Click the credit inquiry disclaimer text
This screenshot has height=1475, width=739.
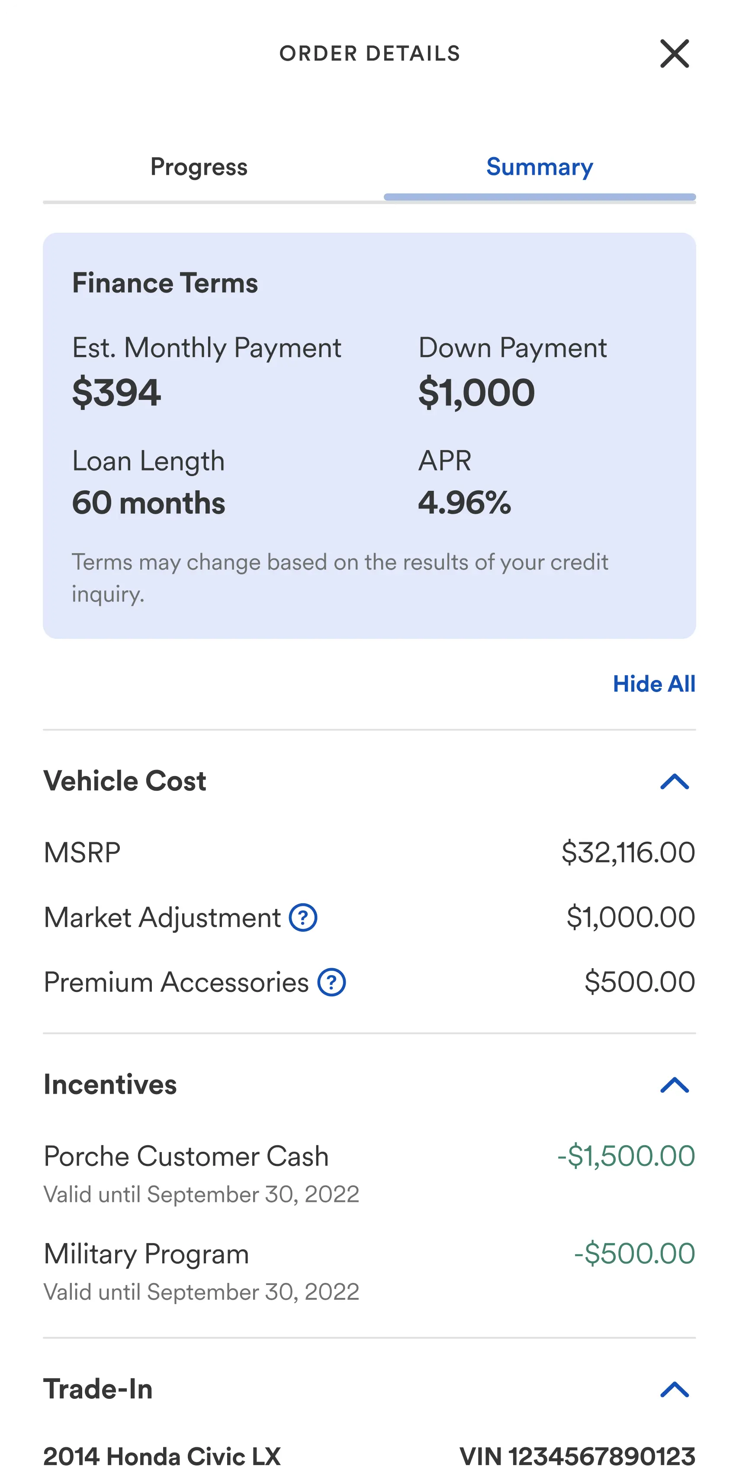[340, 577]
